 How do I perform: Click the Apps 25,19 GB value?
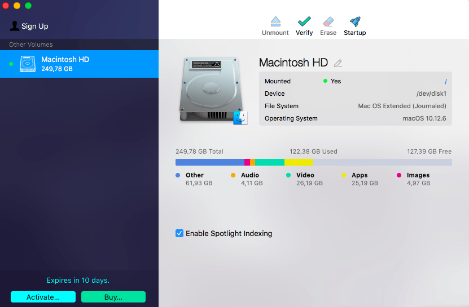click(x=365, y=183)
